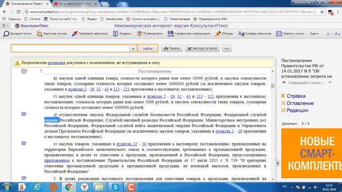This screenshot has height=192, width=342.
Task: Open Яндекс bookmark
Action: pos(89,19)
